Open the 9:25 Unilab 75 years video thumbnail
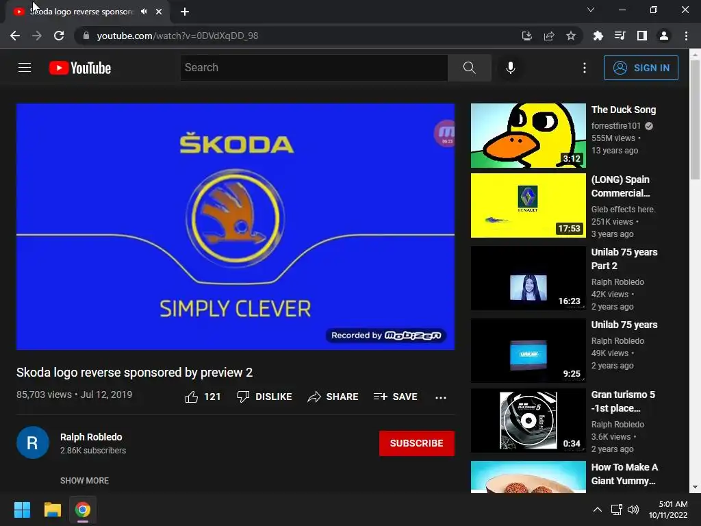This screenshot has width=701, height=526. tap(528, 350)
